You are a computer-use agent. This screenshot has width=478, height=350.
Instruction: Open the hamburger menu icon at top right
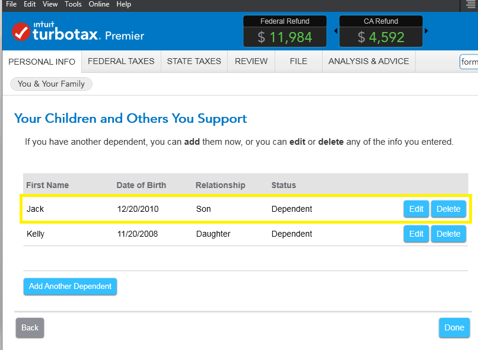[471, 5]
